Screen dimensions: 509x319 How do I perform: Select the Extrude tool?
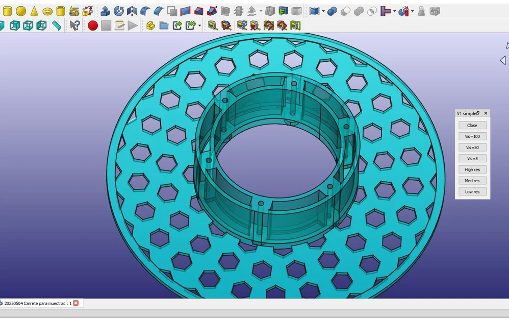point(105,11)
